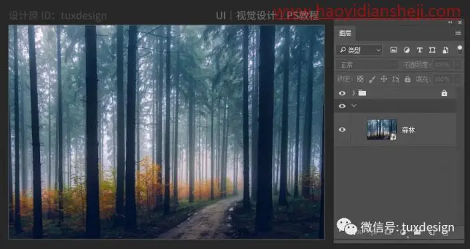The width and height of the screenshot is (470, 249).
Task: Filter layers by shape layers icon
Action: (432, 50)
